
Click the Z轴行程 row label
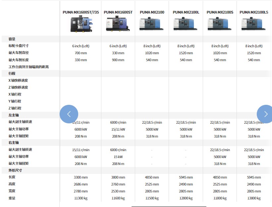tap(15, 108)
